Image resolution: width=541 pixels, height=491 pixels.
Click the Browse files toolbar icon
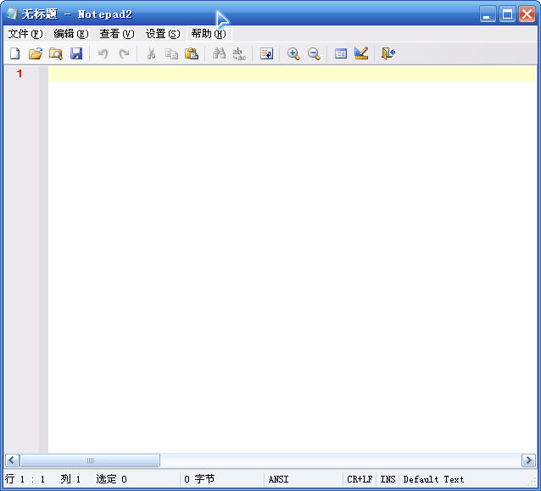point(56,53)
